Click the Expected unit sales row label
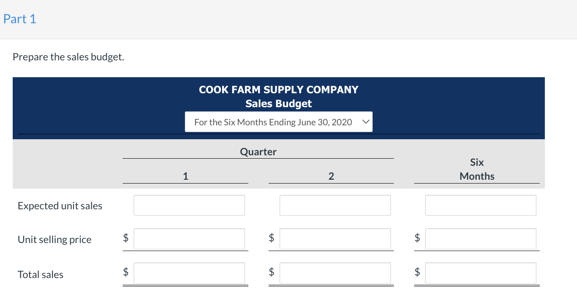This screenshot has height=308, width=577. click(x=60, y=206)
